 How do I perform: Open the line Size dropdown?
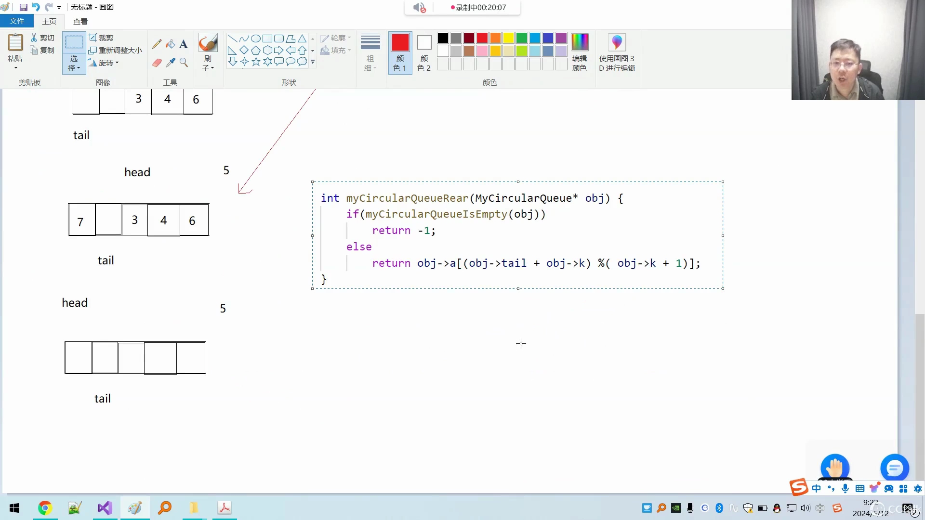pos(370,52)
